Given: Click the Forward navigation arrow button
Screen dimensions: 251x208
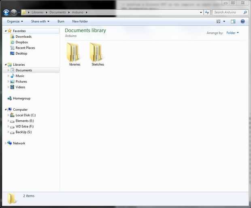Looking at the screenshot, I should coord(14,12).
